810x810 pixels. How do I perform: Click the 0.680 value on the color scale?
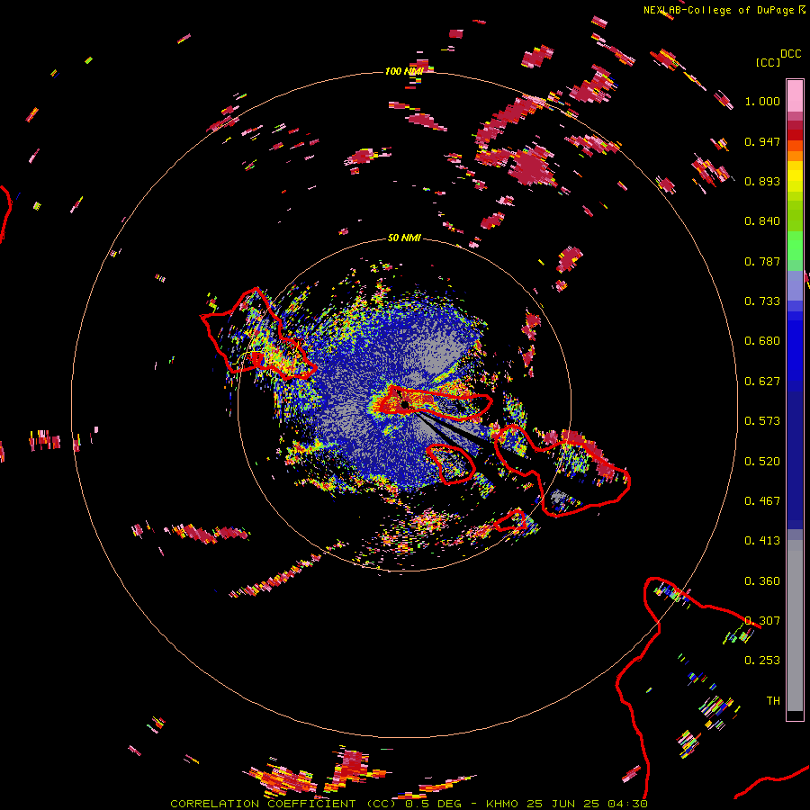(762, 341)
